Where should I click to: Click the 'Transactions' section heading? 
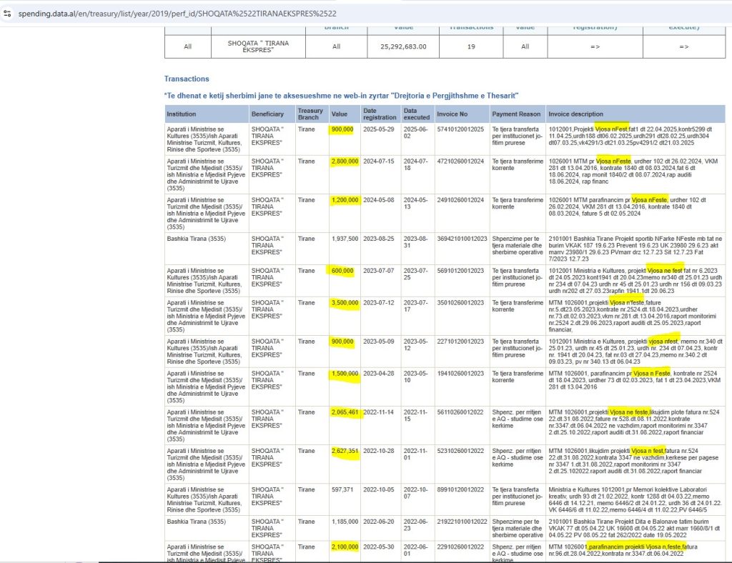(x=187, y=79)
